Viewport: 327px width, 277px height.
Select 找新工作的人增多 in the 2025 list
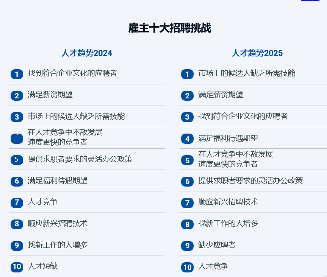[x=228, y=224]
